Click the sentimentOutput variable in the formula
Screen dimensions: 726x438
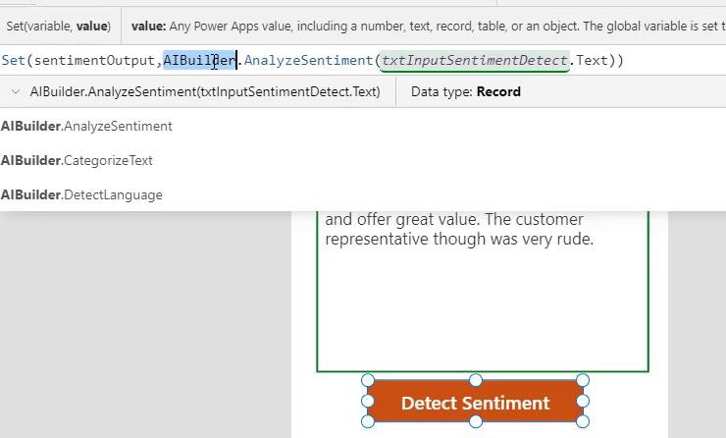coord(94,60)
